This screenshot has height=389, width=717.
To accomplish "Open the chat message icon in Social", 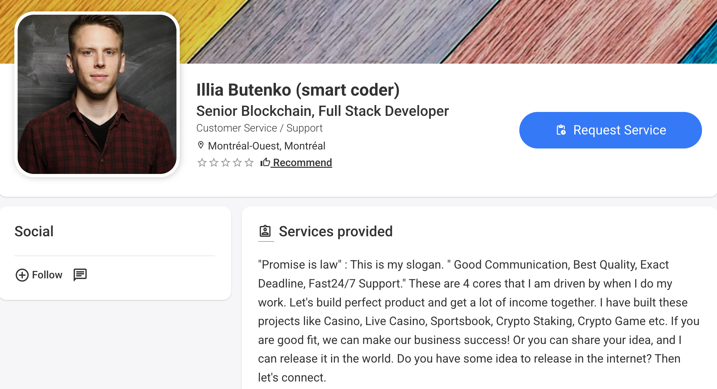I will click(x=80, y=275).
